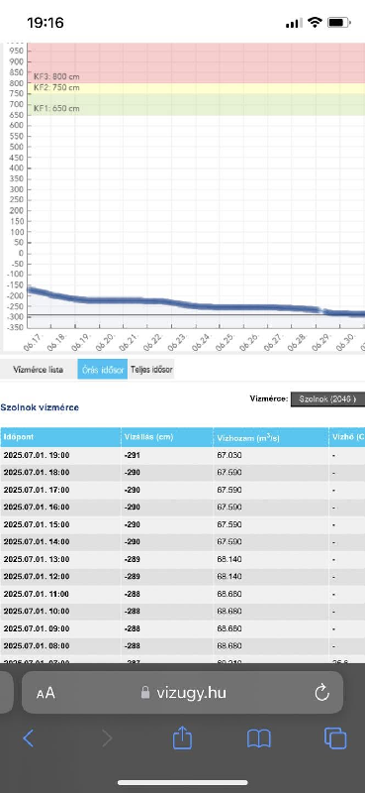The image size is (365, 793).
Task: Open the AA reader options
Action: (46, 693)
